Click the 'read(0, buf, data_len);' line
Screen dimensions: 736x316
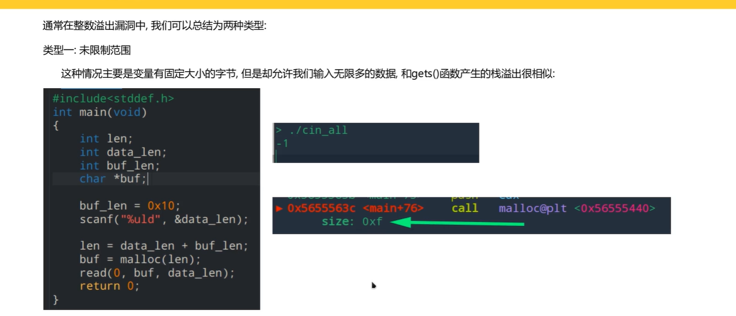coord(157,273)
